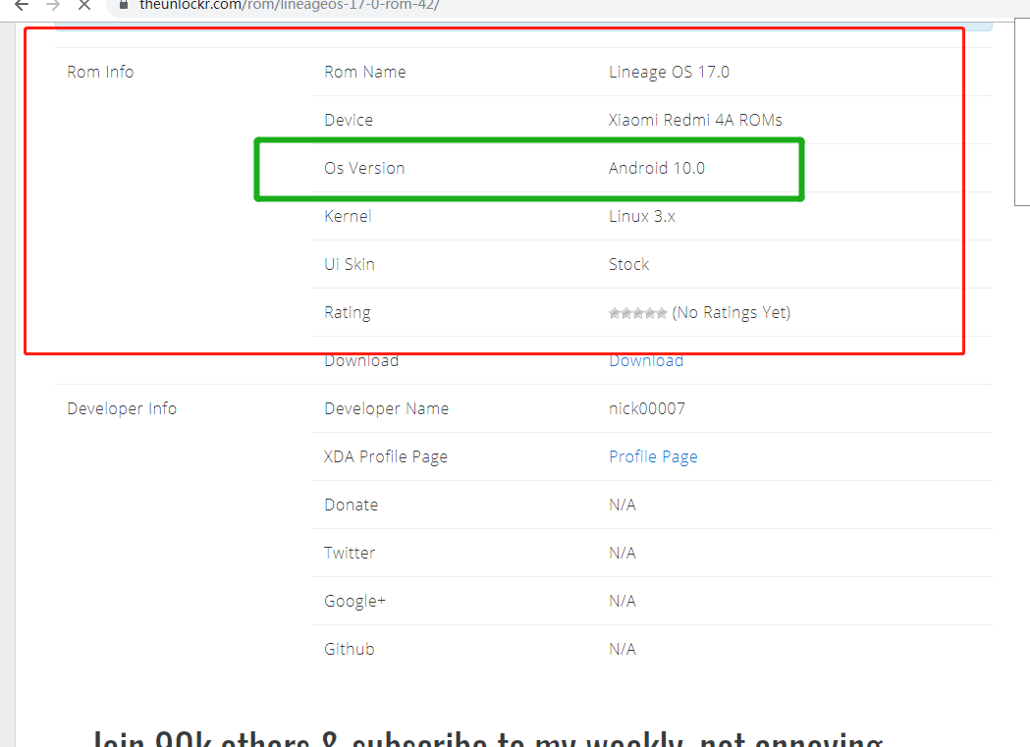Screen dimensions: 1030x747
Task: Select the 'Rom Name' label
Action: tap(365, 73)
